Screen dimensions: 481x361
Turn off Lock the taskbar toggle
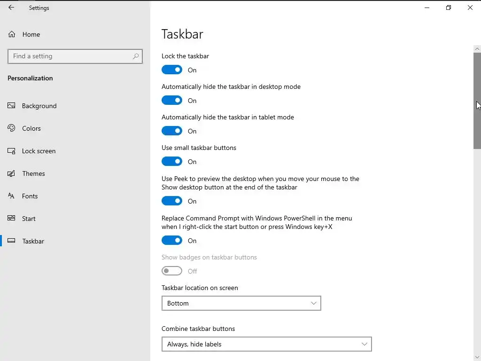172,70
